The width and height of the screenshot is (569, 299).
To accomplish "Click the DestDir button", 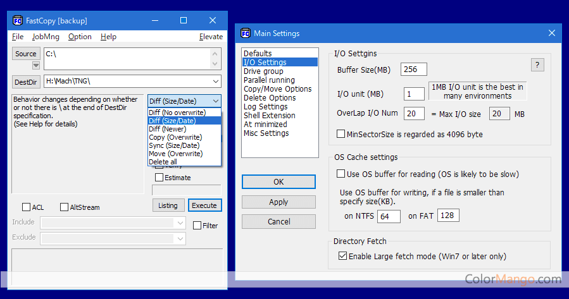I will pyautogui.click(x=26, y=82).
